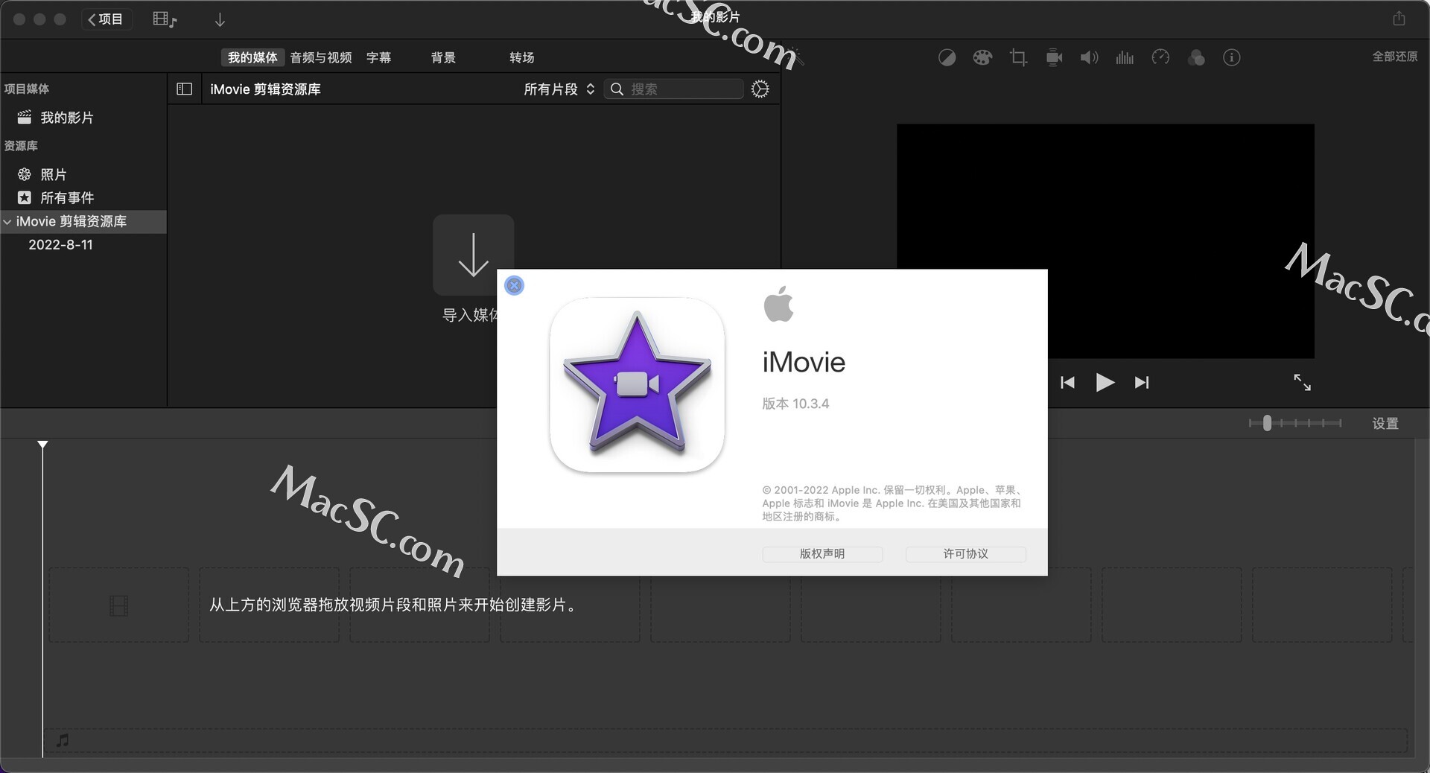Click the 资源库 section header

21,146
